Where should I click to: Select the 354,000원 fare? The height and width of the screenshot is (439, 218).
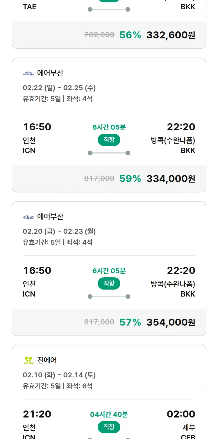pos(171,322)
